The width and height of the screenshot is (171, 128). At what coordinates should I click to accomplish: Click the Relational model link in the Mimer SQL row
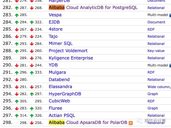click(156, 44)
